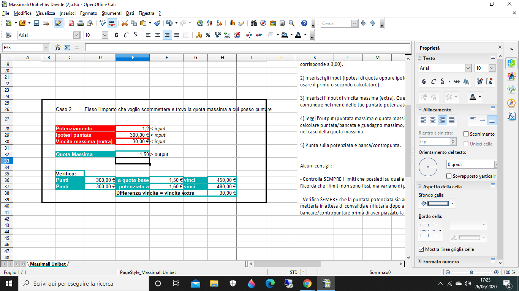Click the formula input line

pyautogui.click(x=247, y=48)
